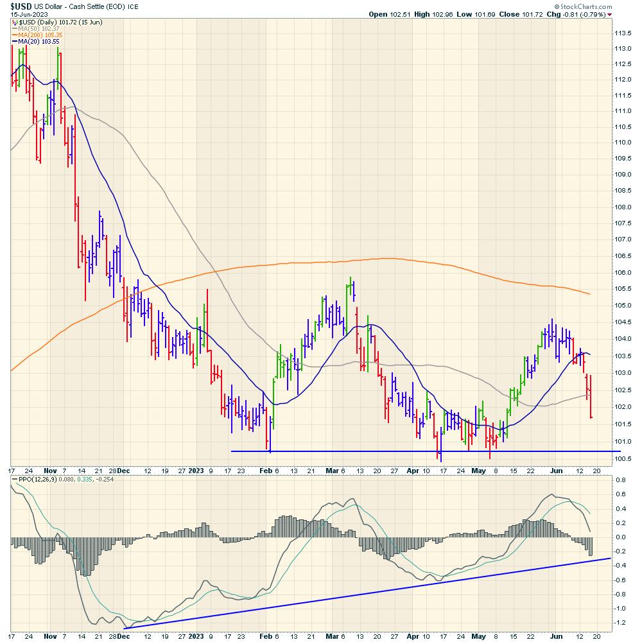Click the Close 101.72 value in header

521,14
